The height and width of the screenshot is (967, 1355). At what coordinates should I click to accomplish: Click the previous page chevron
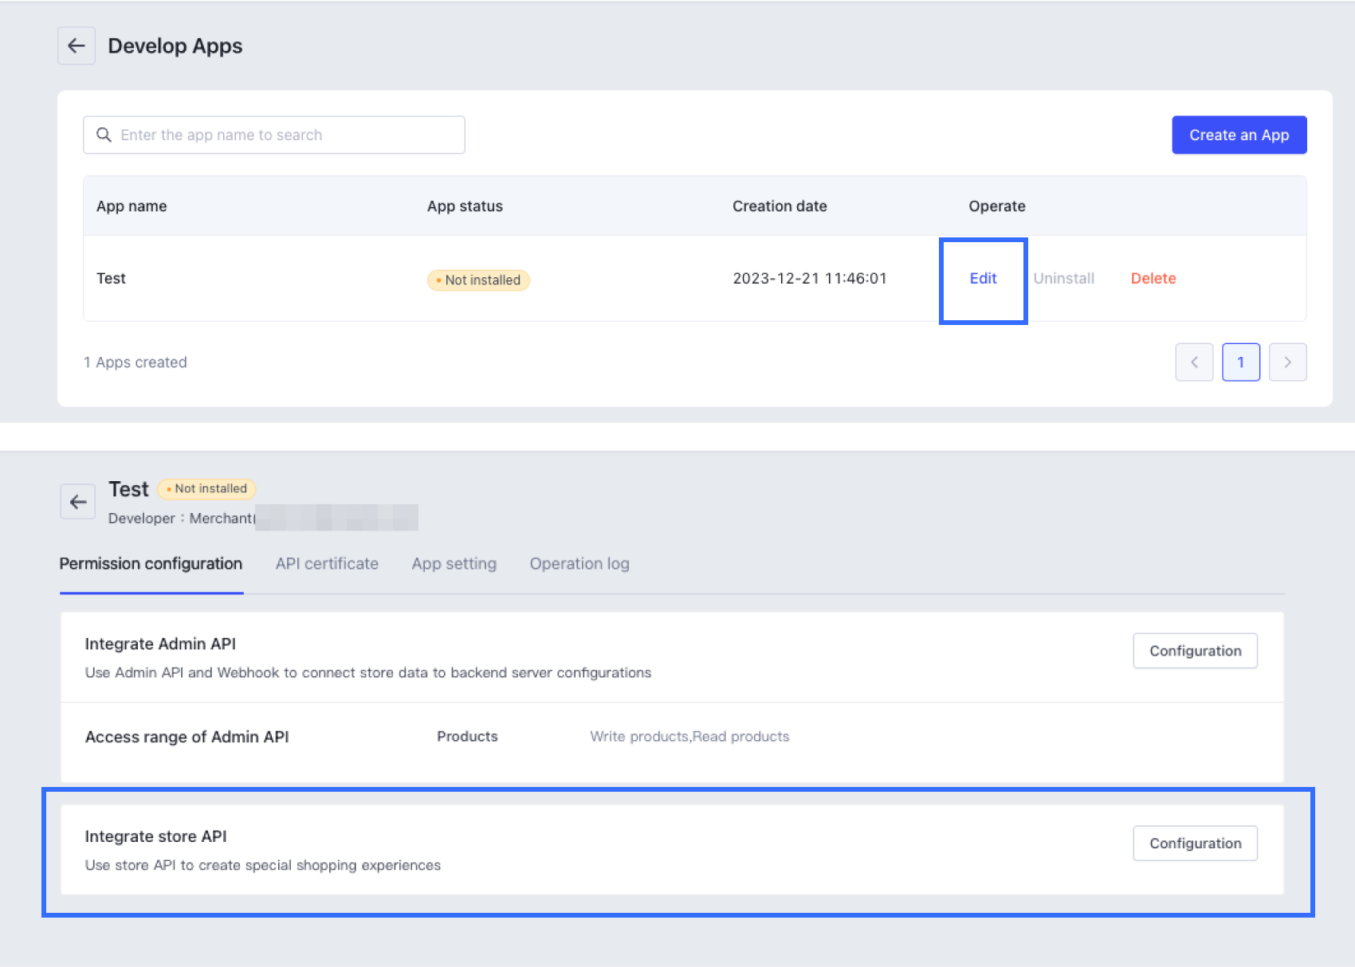click(x=1194, y=362)
